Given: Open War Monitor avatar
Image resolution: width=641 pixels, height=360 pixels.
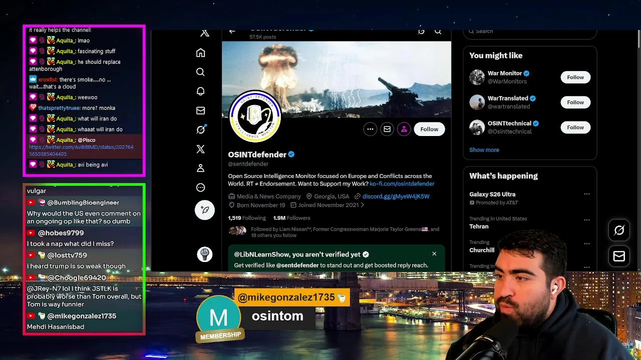Looking at the screenshot, I should (477, 77).
